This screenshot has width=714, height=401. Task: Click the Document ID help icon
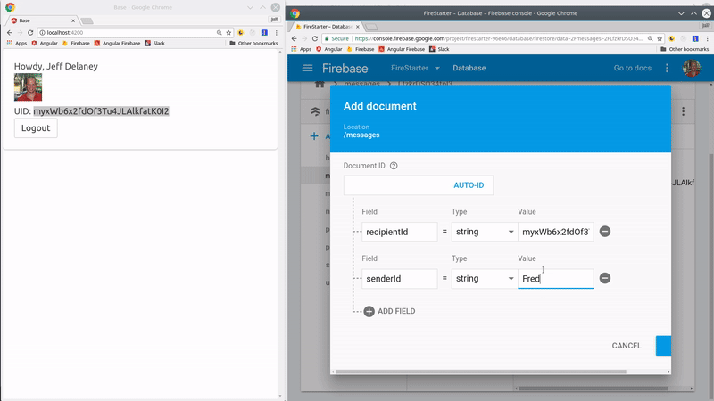click(394, 166)
